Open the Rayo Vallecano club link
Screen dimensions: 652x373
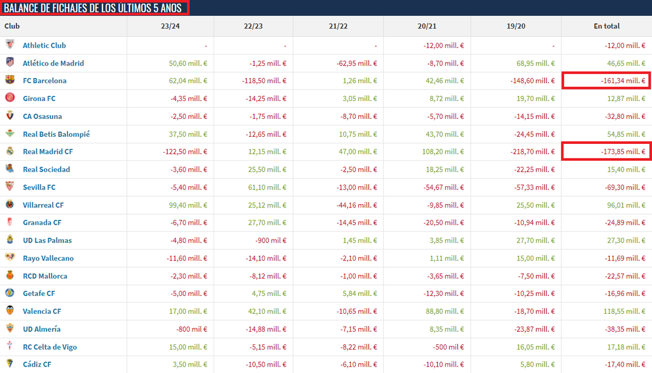(48, 258)
